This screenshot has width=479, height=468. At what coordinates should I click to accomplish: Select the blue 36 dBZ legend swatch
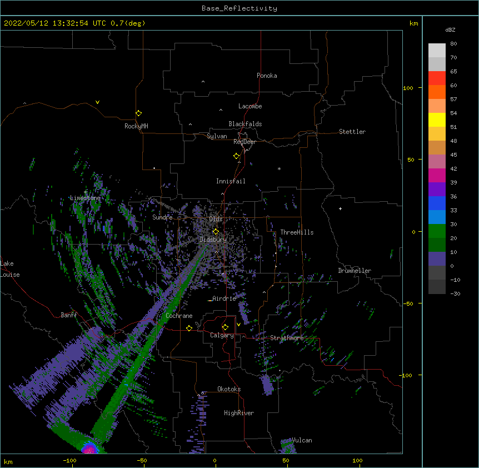tap(437, 203)
